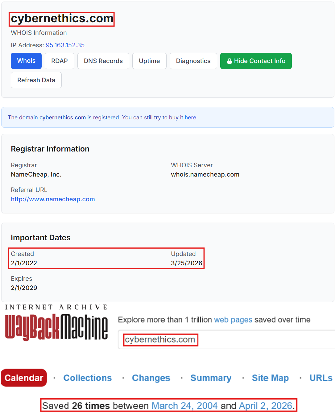Visit the namecheap.com referral URL

click(x=53, y=199)
